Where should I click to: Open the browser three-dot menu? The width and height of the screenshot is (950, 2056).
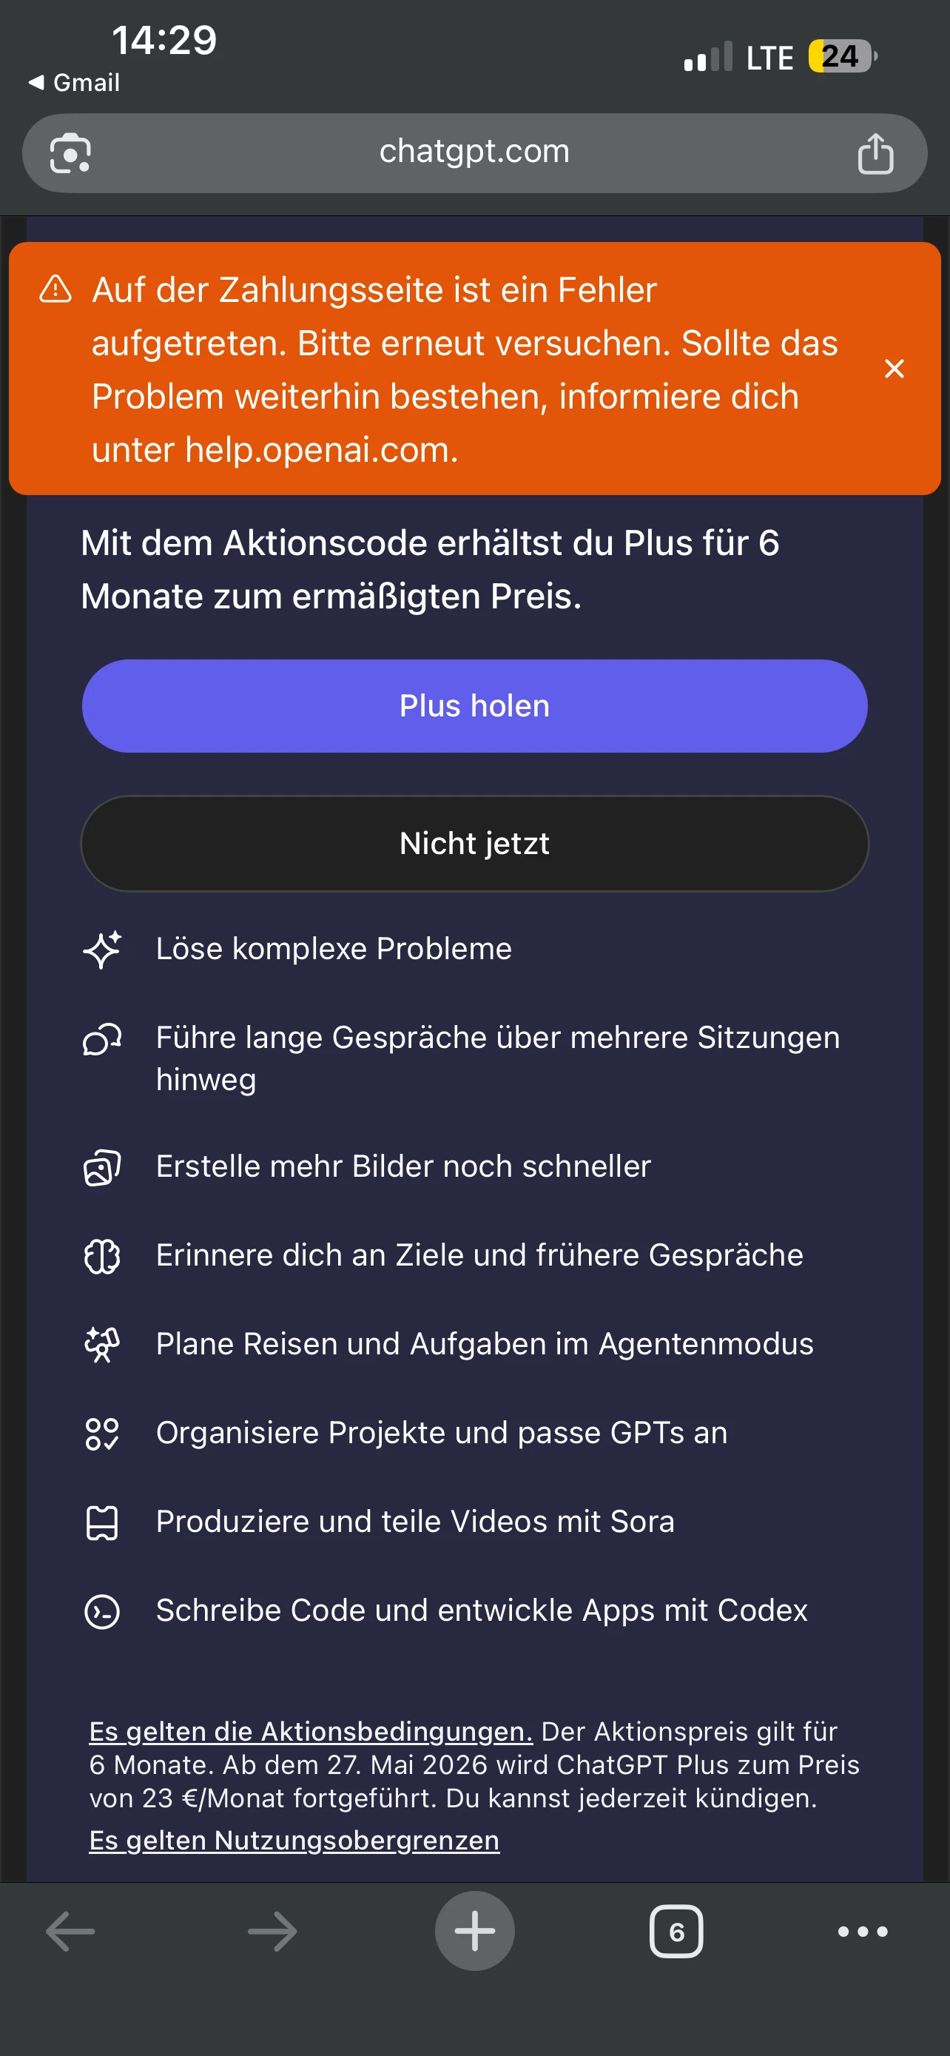pos(862,1932)
